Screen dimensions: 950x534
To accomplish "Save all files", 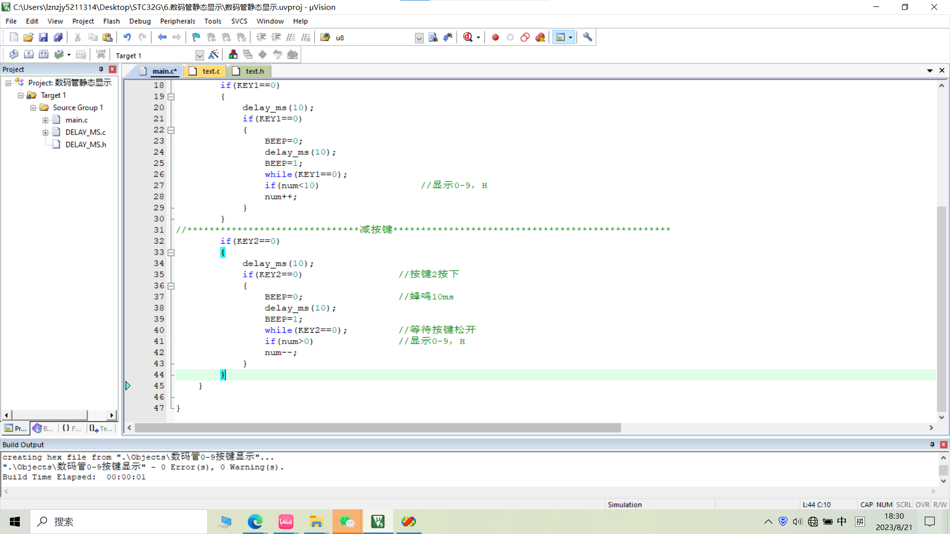I will click(x=58, y=38).
